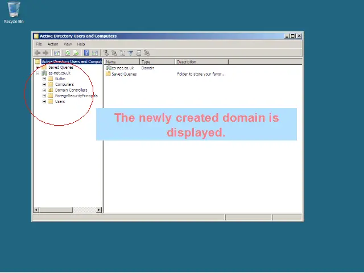Select the Active Directory Users and Computers root node
Image resolution: width=364 pixels, height=273 pixels.
point(72,62)
